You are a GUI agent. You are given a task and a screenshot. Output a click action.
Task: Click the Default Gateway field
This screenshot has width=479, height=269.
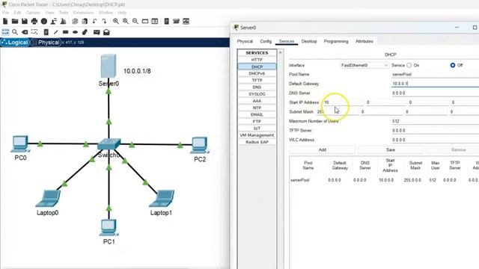(435, 84)
